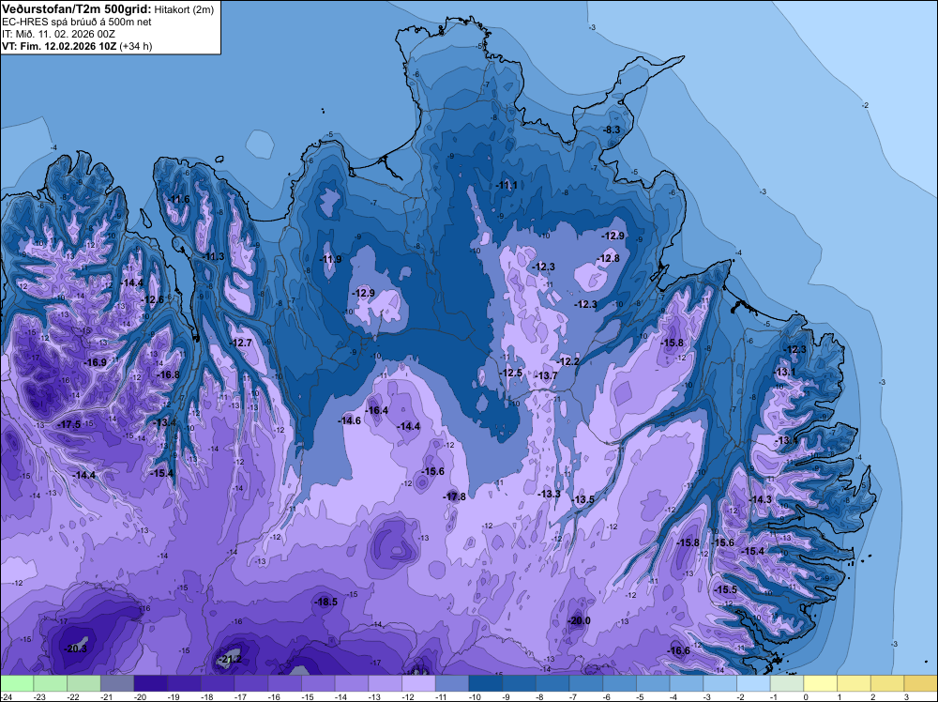Select the -17.8 temperature reading

[455, 496]
